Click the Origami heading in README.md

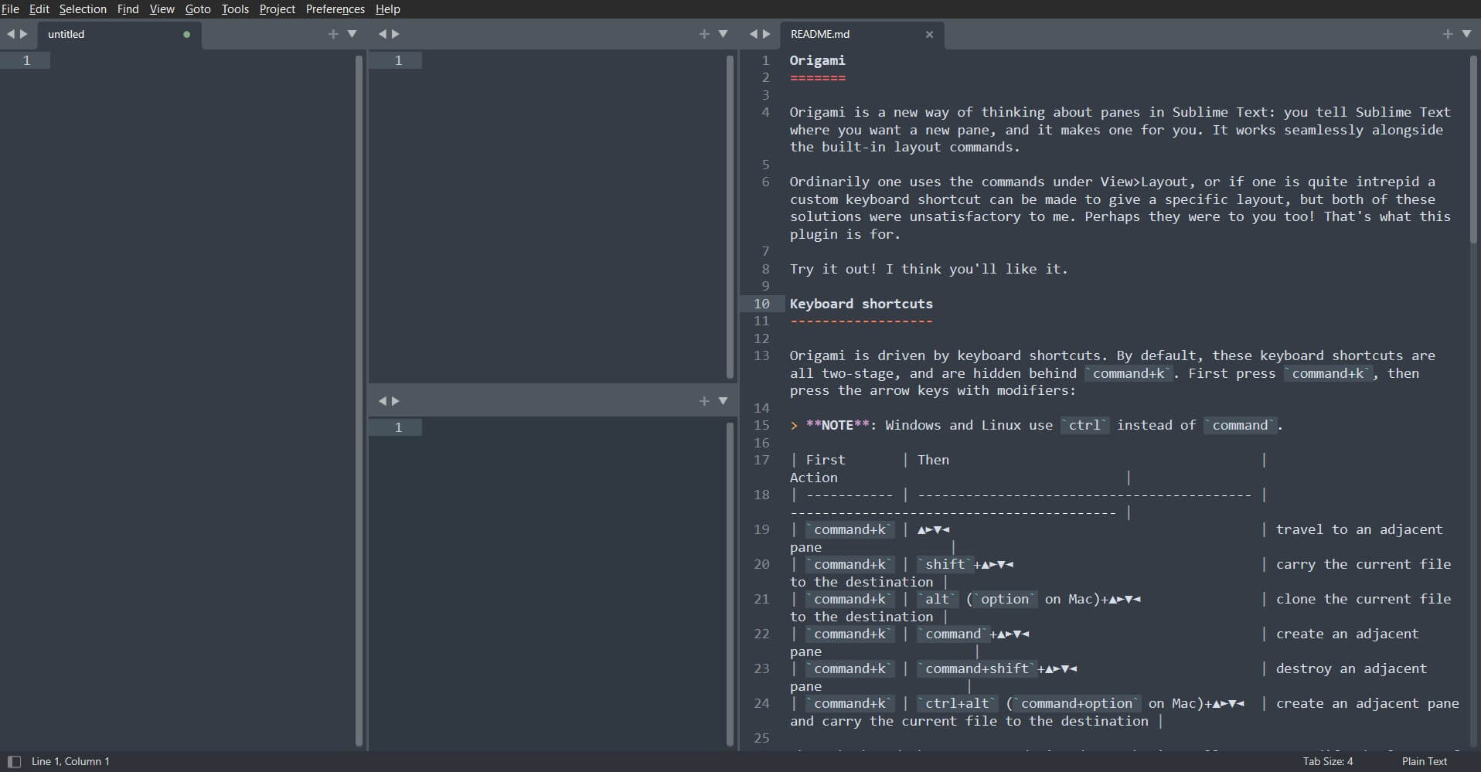click(x=817, y=60)
